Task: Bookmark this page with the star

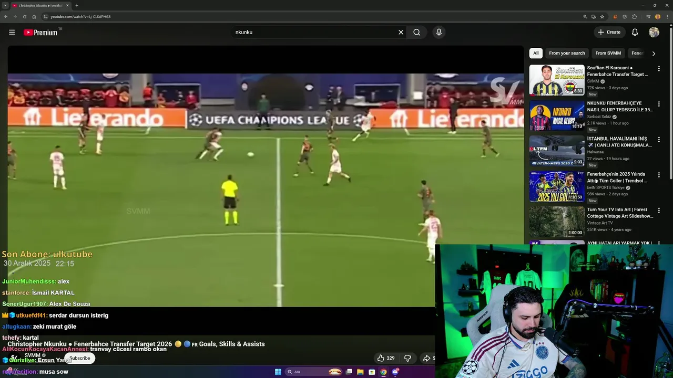Action: coord(602,16)
